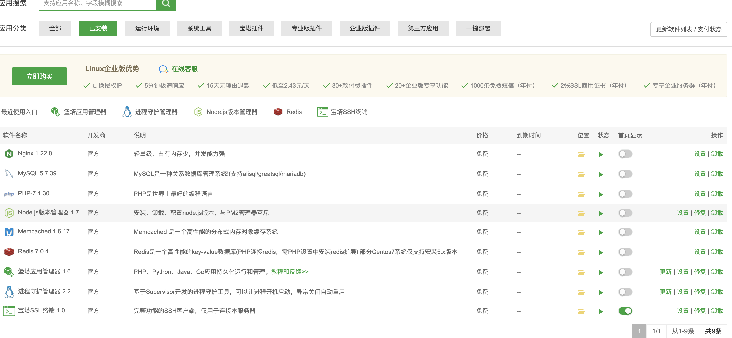Click the play status icon for Node.js版本管理器
This screenshot has height=338, width=732.
[600, 213]
